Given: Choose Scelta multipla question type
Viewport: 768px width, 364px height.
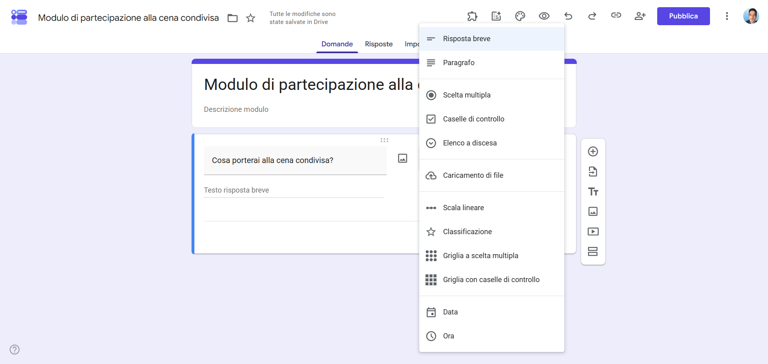Looking at the screenshot, I should click(x=492, y=95).
